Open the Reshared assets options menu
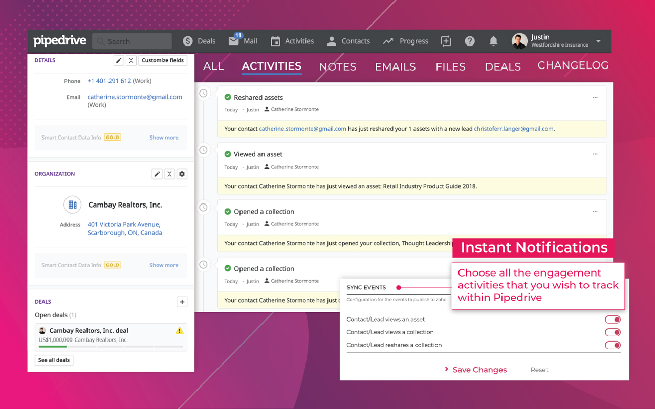This screenshot has height=409, width=655. (595, 97)
